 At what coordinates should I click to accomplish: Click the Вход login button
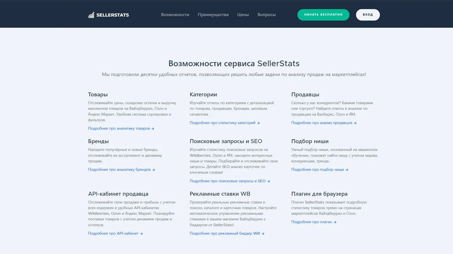[368, 15]
